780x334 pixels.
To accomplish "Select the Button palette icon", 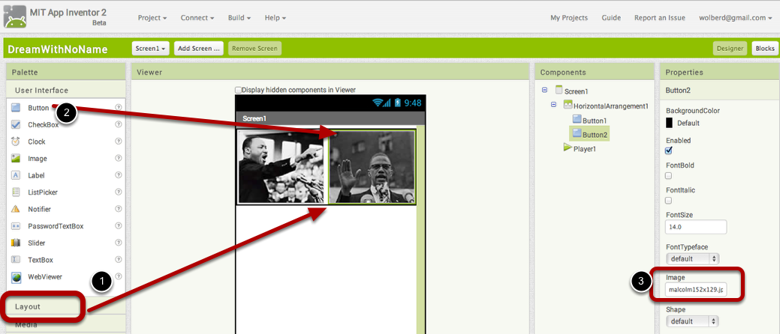I will coord(16,108).
